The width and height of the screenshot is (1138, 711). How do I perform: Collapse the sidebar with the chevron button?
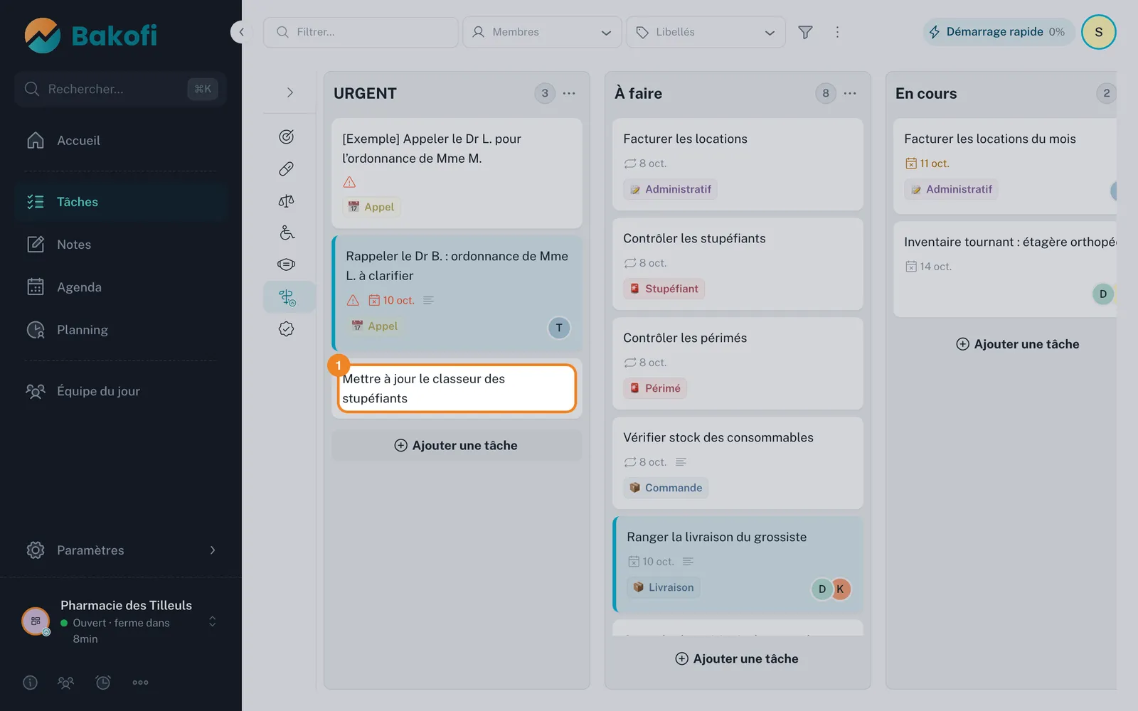241,32
